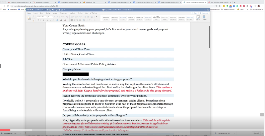
Task: Open the References ribbon tab
Action: tap(63, 13)
